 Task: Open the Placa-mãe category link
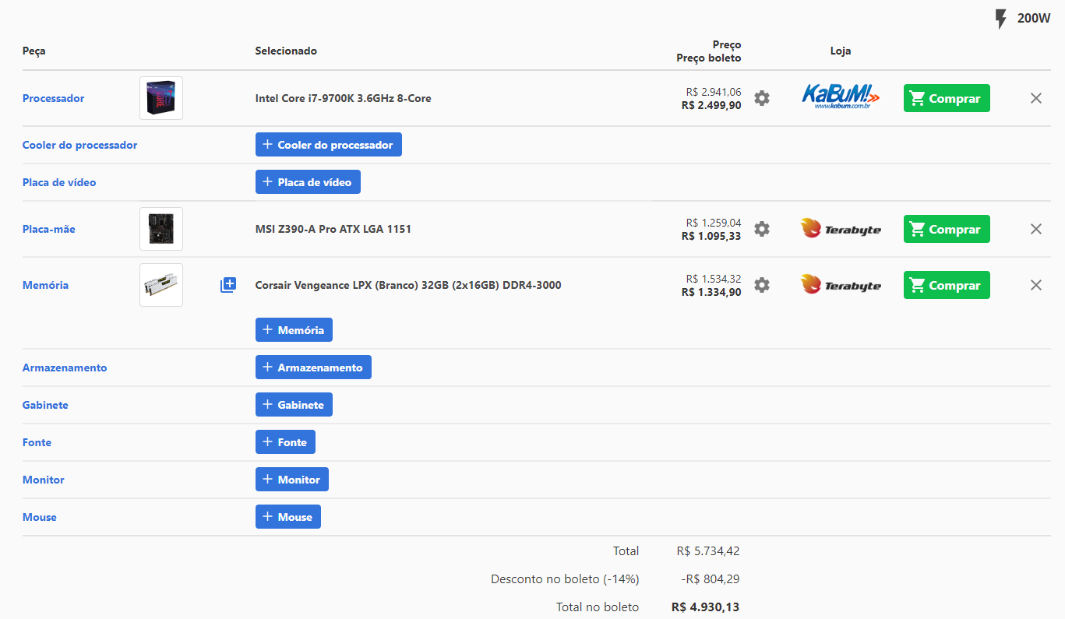(x=49, y=229)
